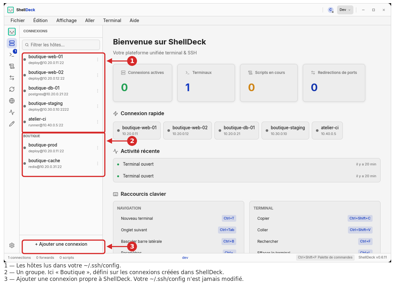The width and height of the screenshot is (395, 286).
Task: Open the options menu for boutique-staging host
Action: click(98, 106)
